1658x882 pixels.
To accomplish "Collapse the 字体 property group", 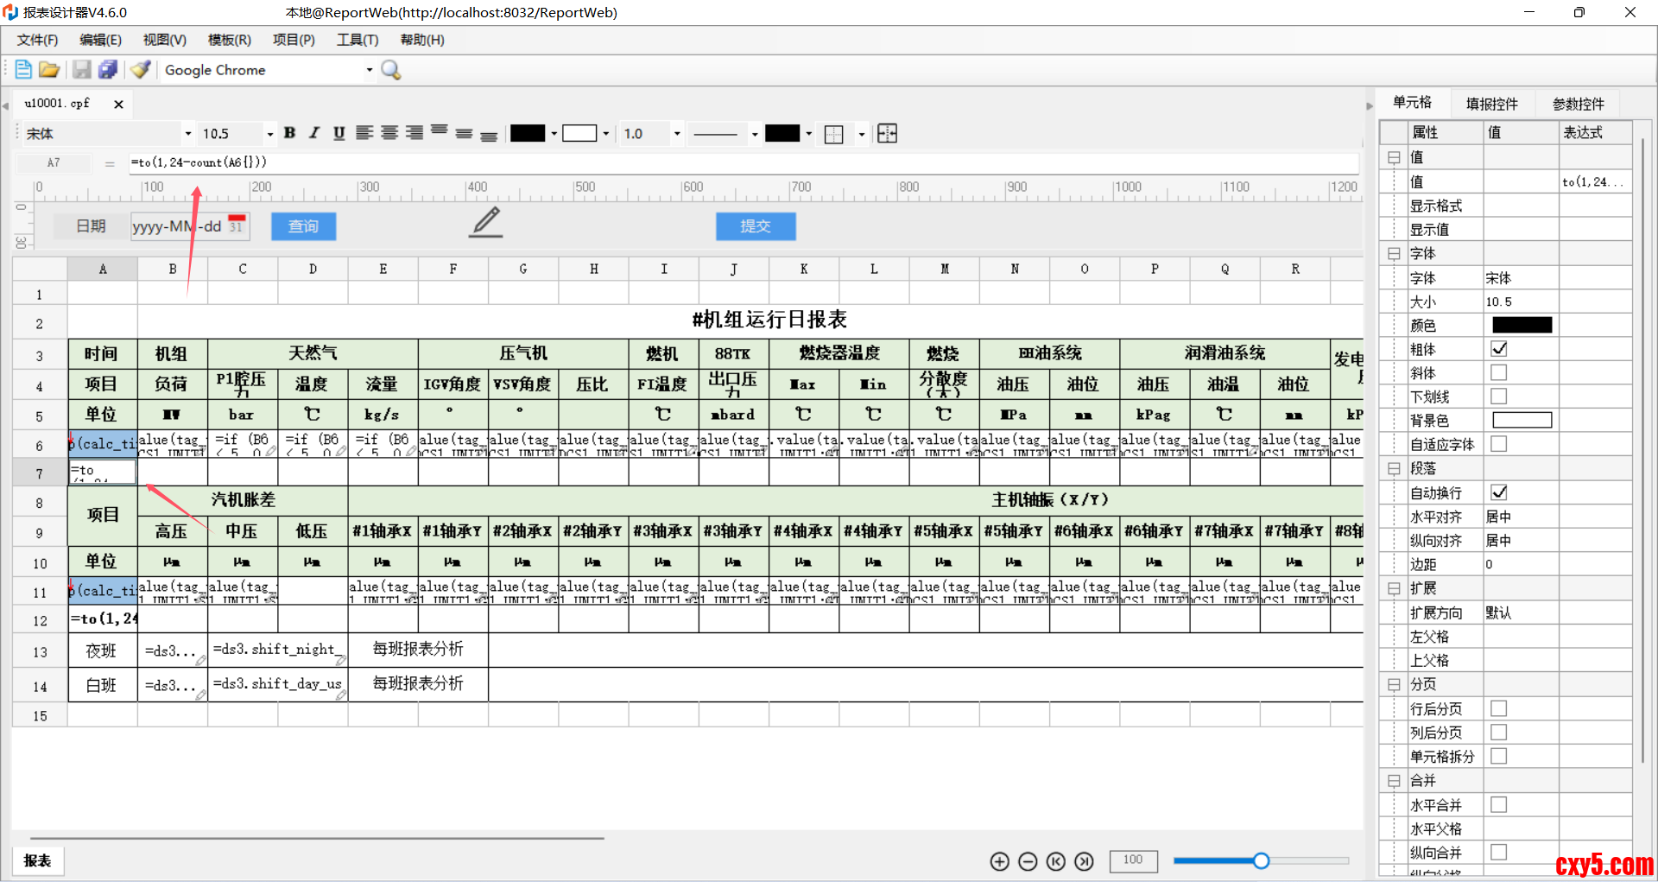I will 1393,254.
